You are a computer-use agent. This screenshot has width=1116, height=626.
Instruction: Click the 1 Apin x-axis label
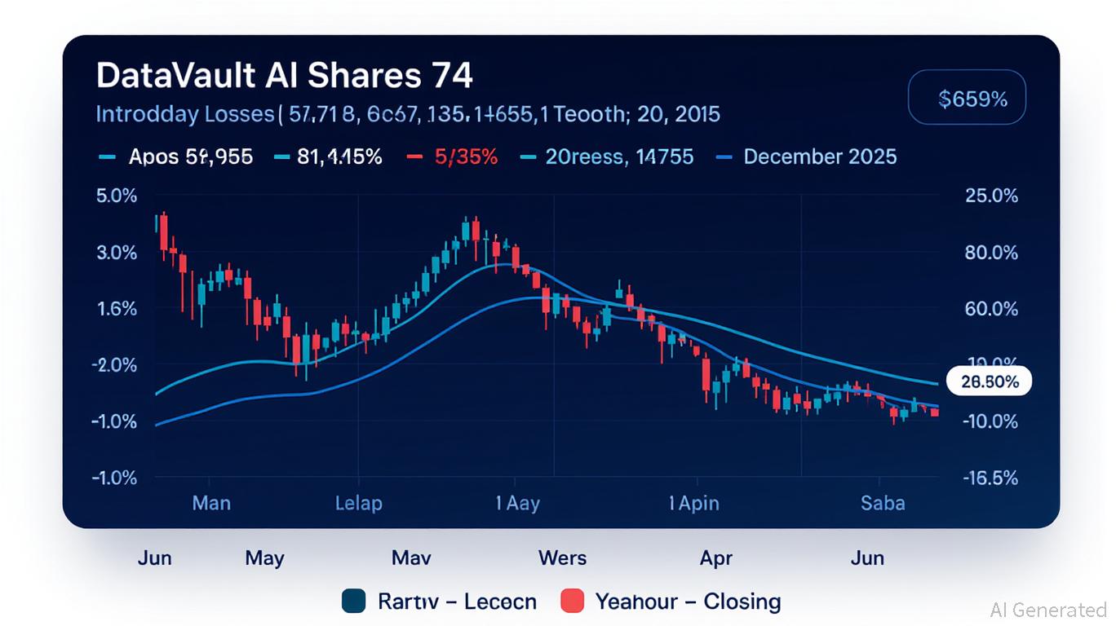click(693, 503)
